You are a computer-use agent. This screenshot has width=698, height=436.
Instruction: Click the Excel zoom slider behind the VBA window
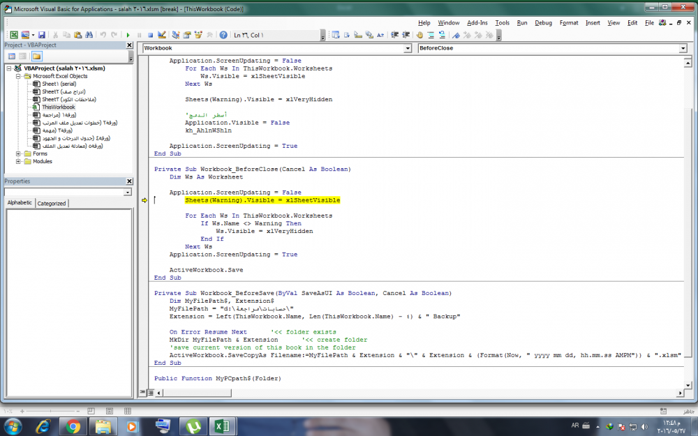pos(50,411)
